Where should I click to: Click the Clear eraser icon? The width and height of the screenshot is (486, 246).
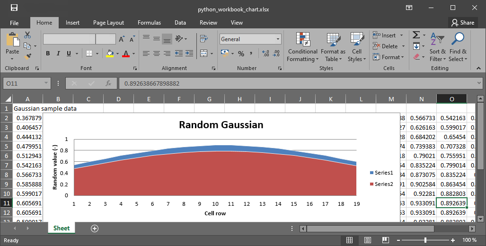click(x=416, y=57)
